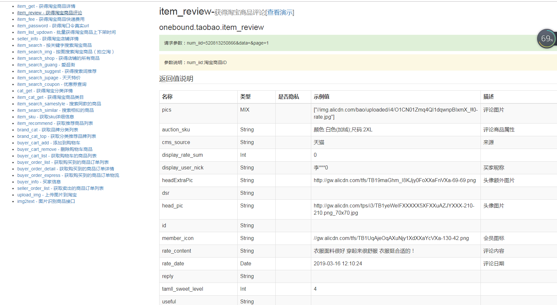
Task: Open the item_get sidebar link
Action: tap(46, 6)
